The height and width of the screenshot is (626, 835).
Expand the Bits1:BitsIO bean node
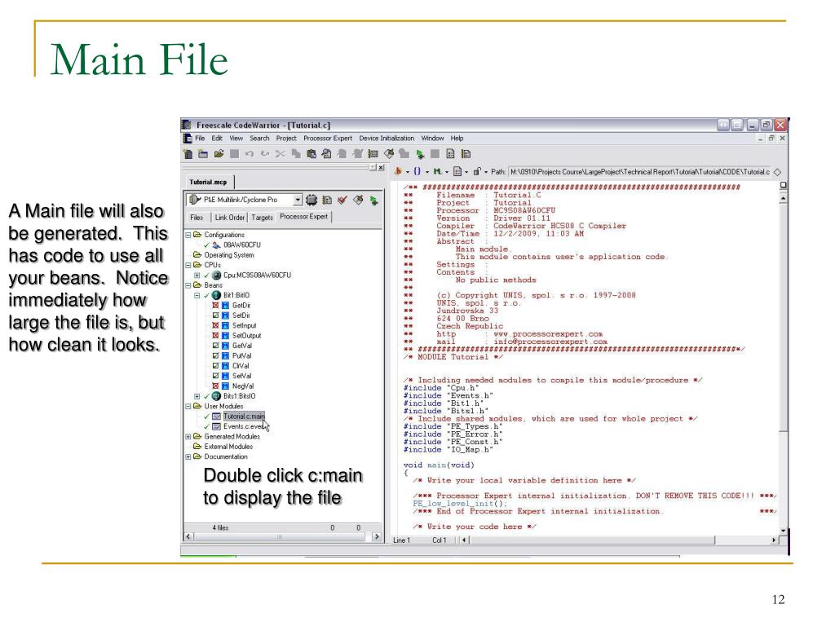197,396
